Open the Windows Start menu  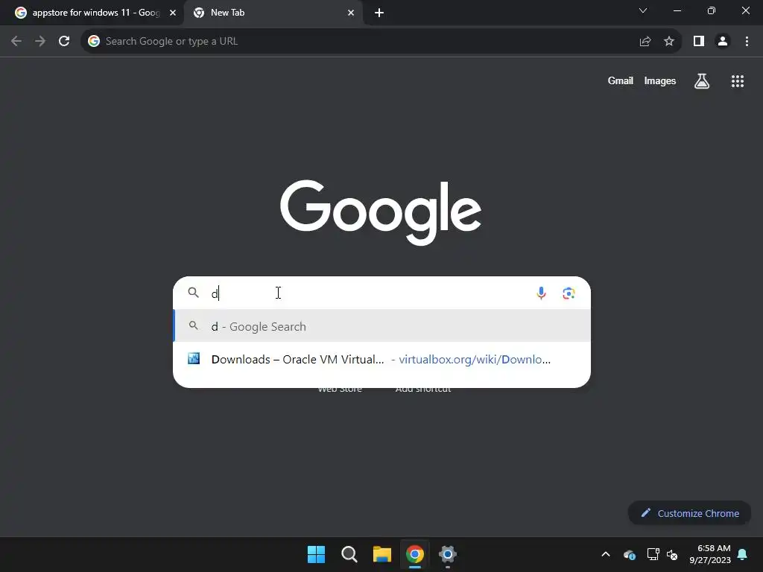[x=316, y=554]
